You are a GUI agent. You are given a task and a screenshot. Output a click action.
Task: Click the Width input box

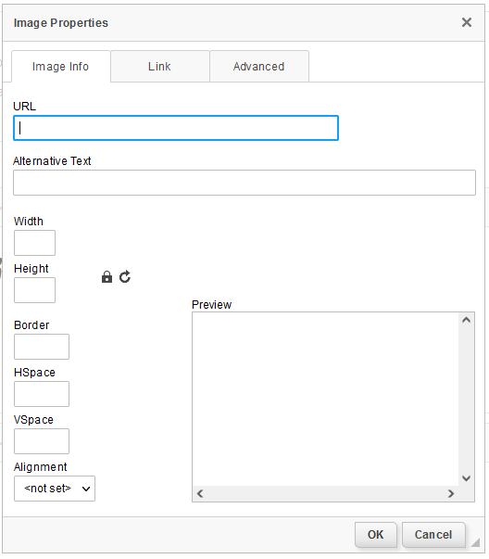pos(34,243)
